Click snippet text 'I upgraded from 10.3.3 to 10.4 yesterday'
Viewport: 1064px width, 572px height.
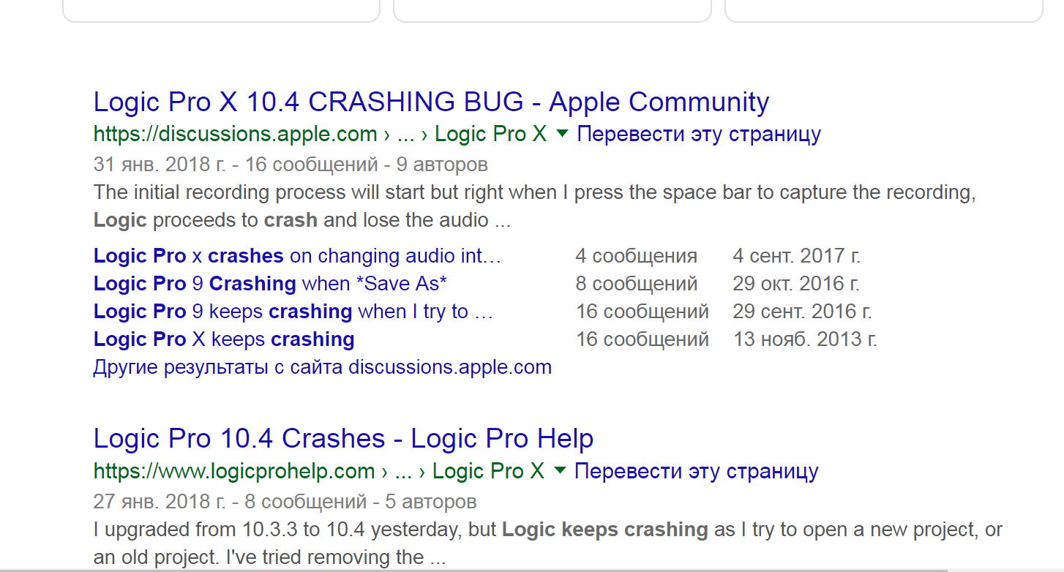tap(294, 530)
